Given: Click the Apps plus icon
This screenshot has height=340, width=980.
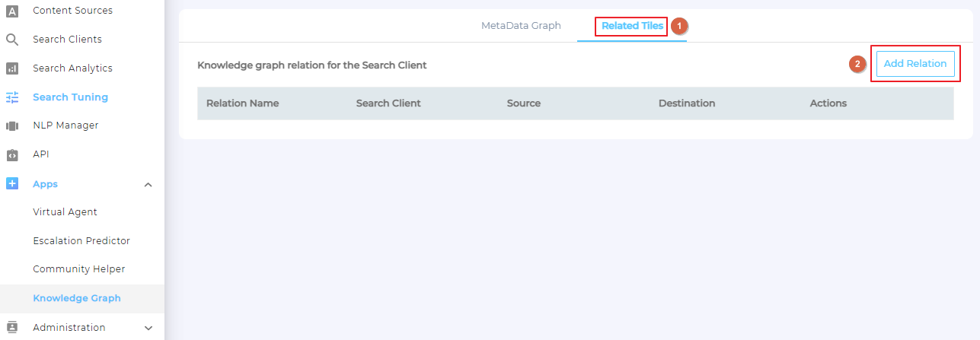Looking at the screenshot, I should [12, 184].
